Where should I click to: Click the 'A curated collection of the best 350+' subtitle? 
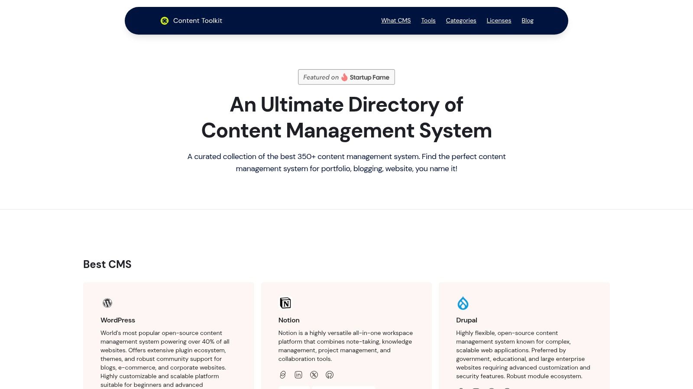pos(346,163)
